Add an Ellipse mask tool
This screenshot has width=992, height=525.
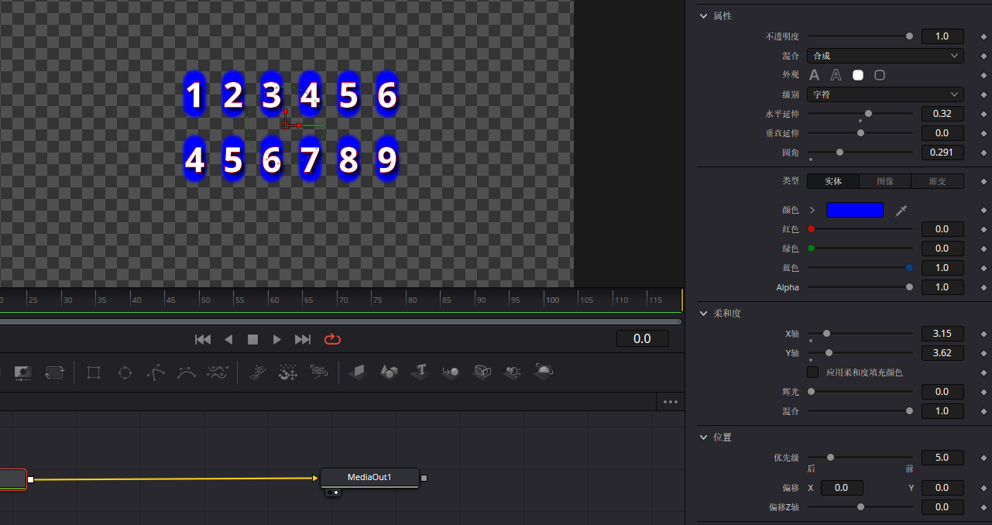coord(125,372)
